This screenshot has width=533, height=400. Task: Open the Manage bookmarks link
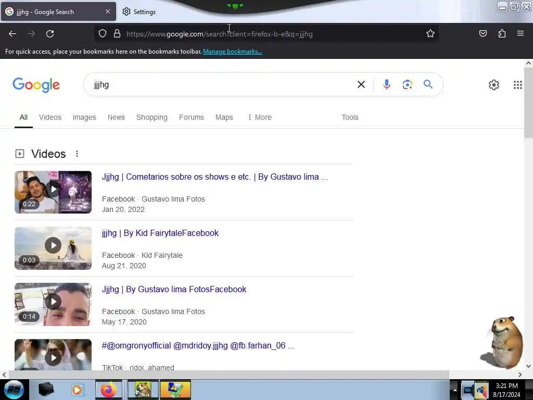point(233,52)
